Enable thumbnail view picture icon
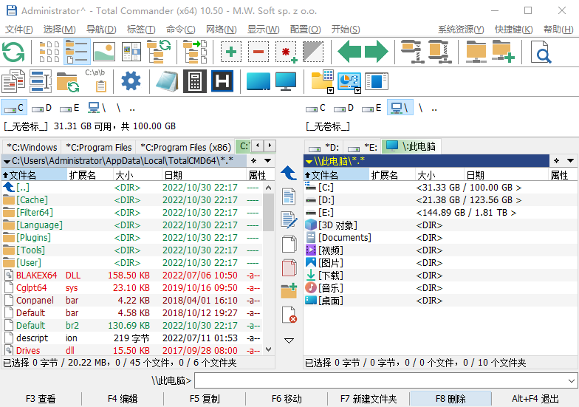Viewport: 579px width, 407px height. click(104, 52)
